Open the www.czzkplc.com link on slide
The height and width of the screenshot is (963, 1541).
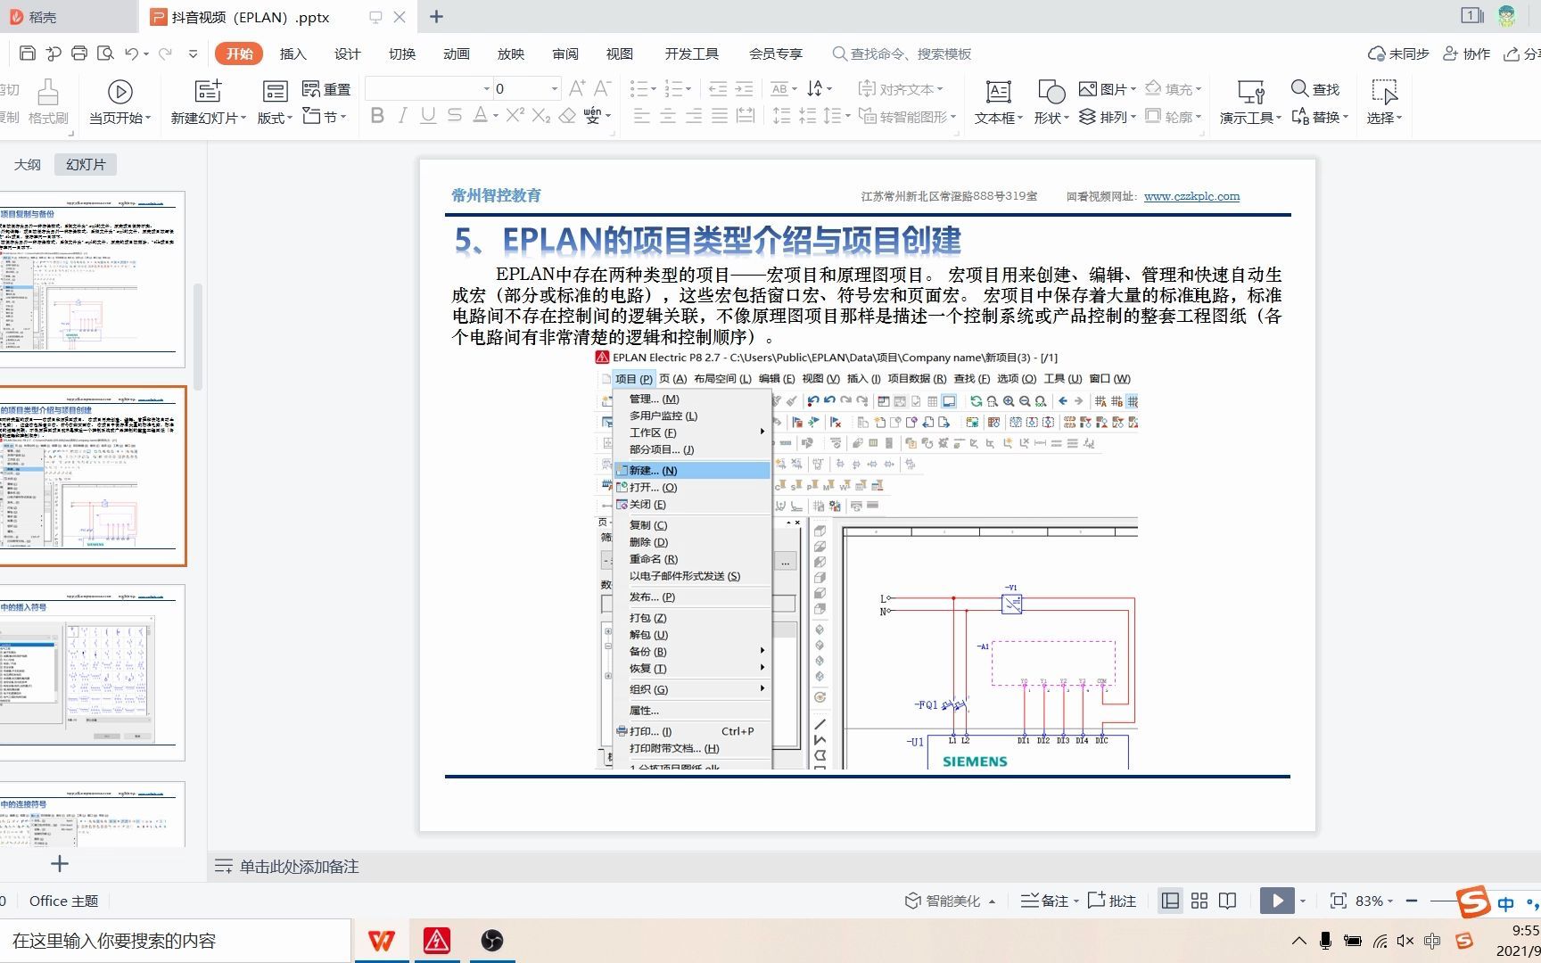click(x=1191, y=196)
